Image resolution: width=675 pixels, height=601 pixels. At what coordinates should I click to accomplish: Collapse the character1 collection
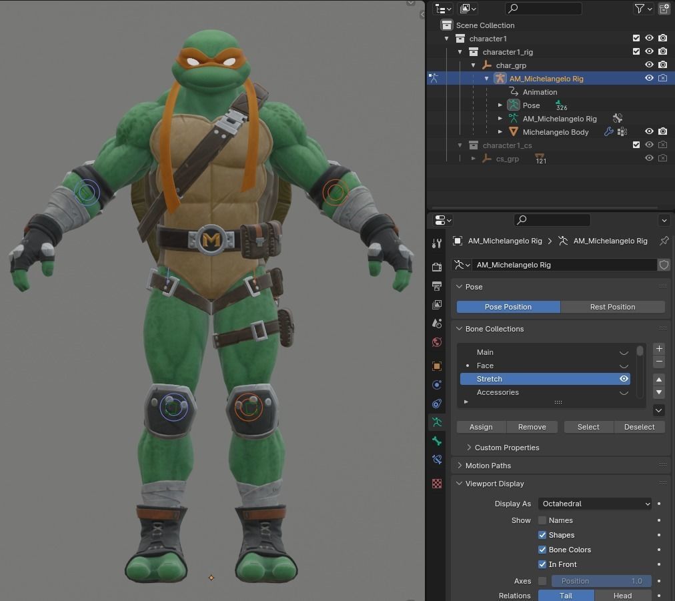(447, 38)
